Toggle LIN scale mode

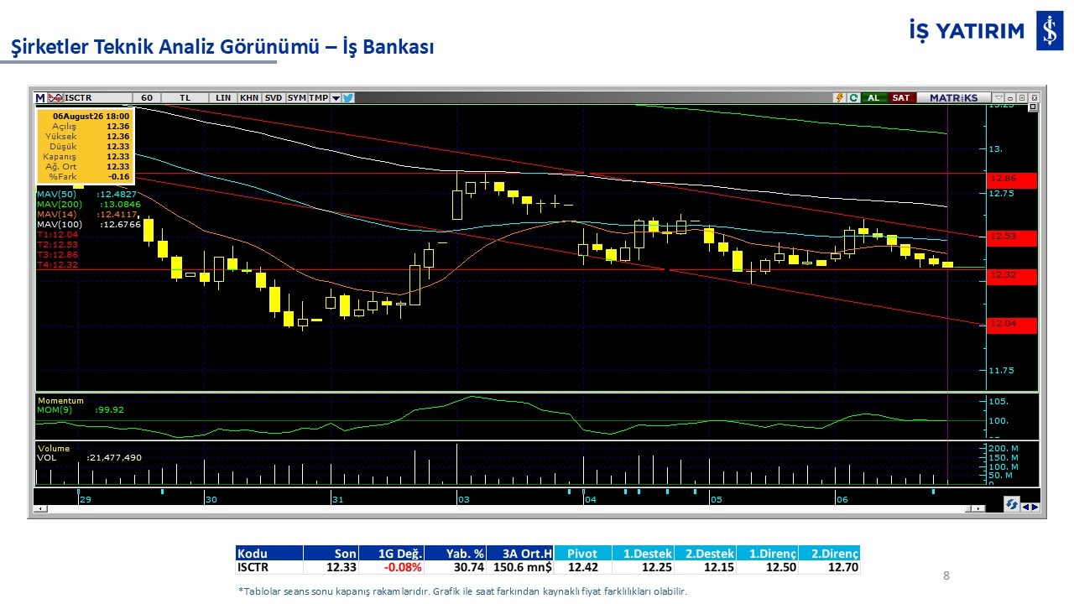tap(222, 97)
